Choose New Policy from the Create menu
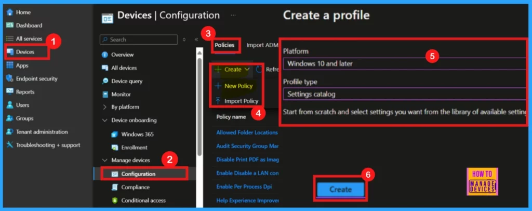532x211 pixels. click(x=238, y=86)
